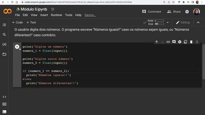Click the else: line in code

pos(27,79)
